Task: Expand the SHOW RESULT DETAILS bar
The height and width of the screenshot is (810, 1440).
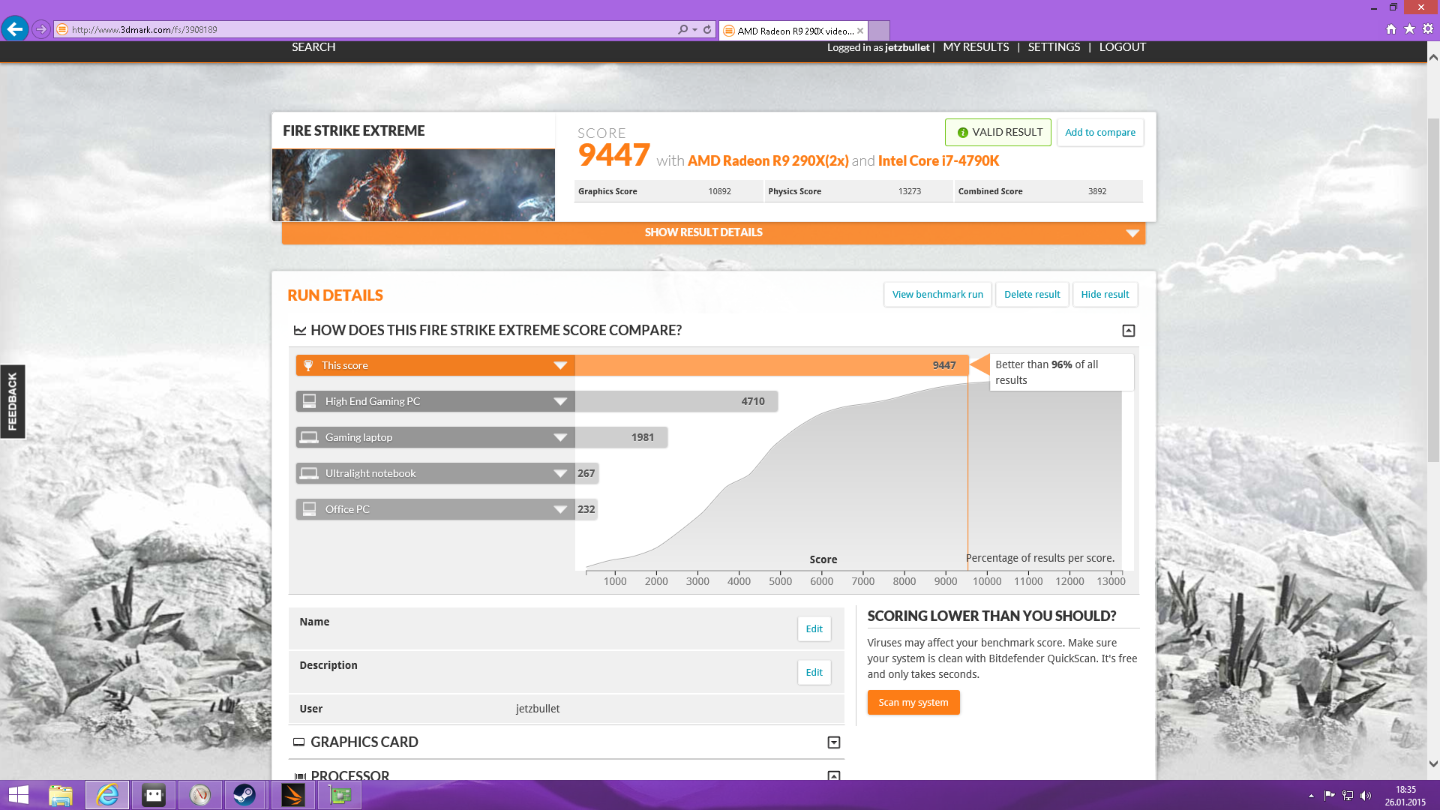Action: 713,232
